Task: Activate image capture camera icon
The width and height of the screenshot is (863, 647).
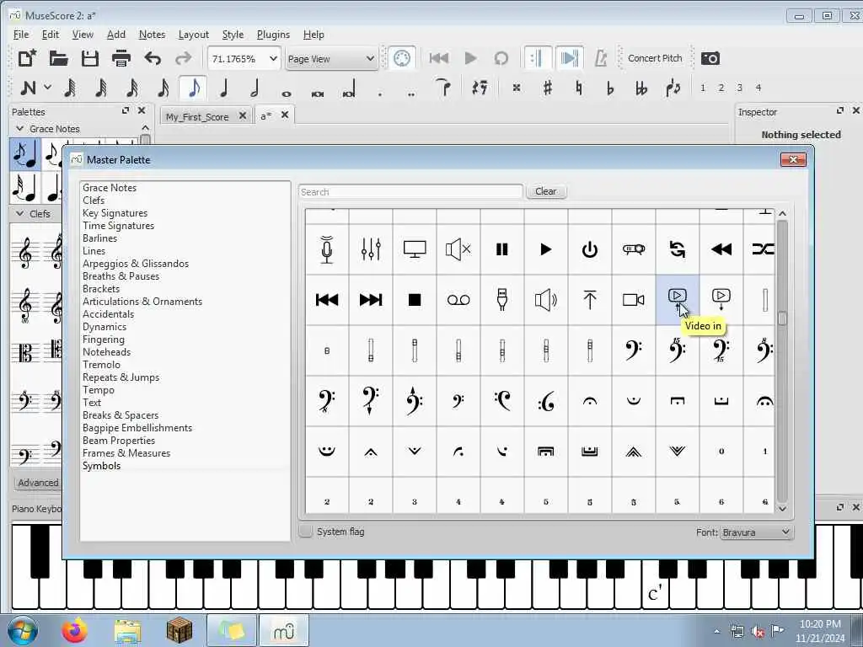Action: (x=710, y=58)
